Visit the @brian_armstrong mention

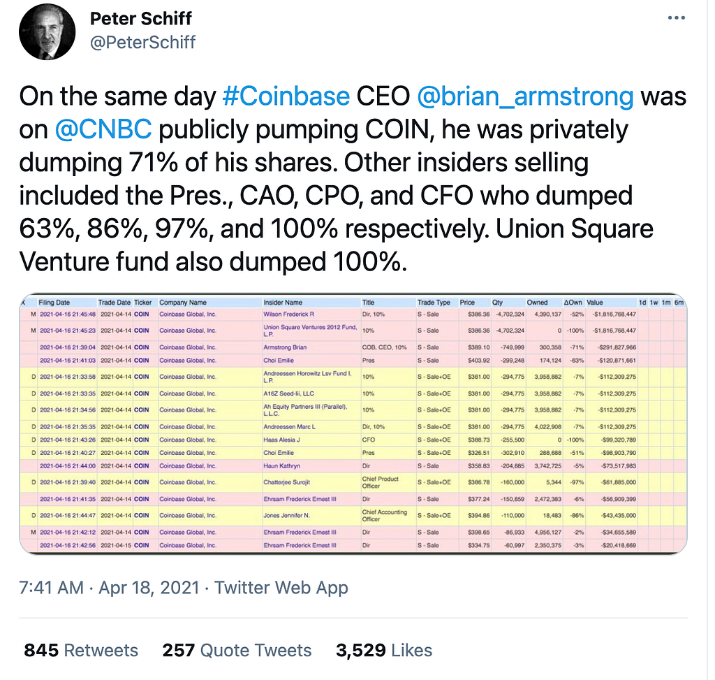click(524, 96)
